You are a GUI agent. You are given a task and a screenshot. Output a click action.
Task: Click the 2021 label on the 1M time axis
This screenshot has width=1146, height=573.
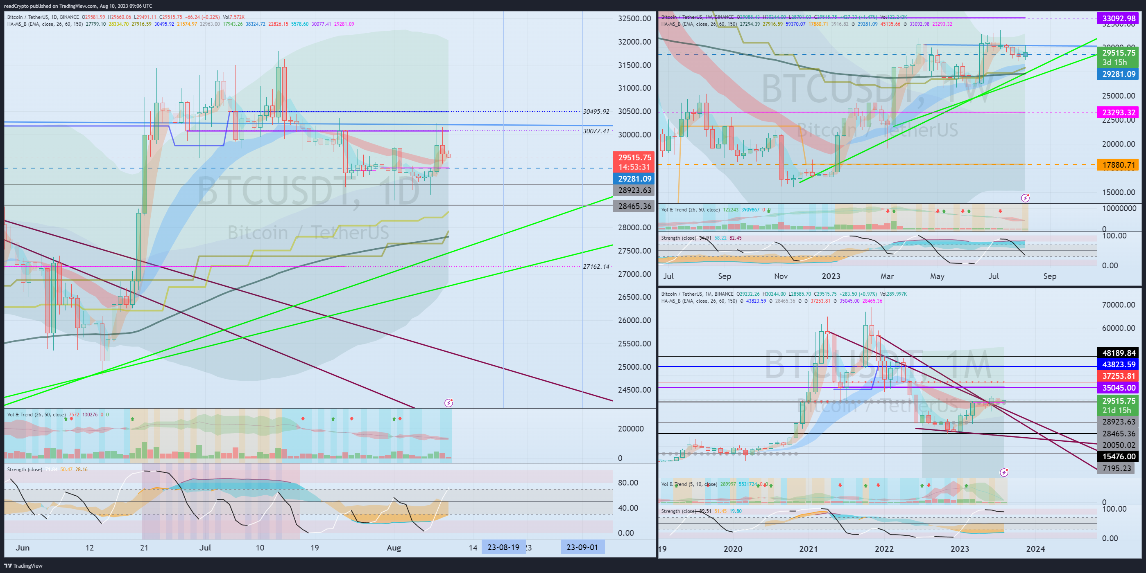click(x=809, y=548)
